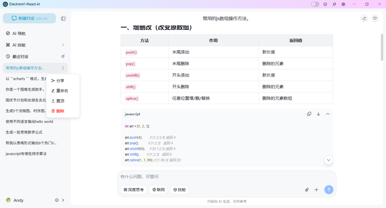Copy the javascript code block

click(309, 114)
